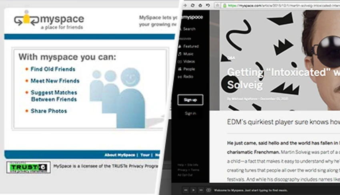Skip to next track in player bar
The width and height of the screenshot is (340, 195).
point(201,190)
